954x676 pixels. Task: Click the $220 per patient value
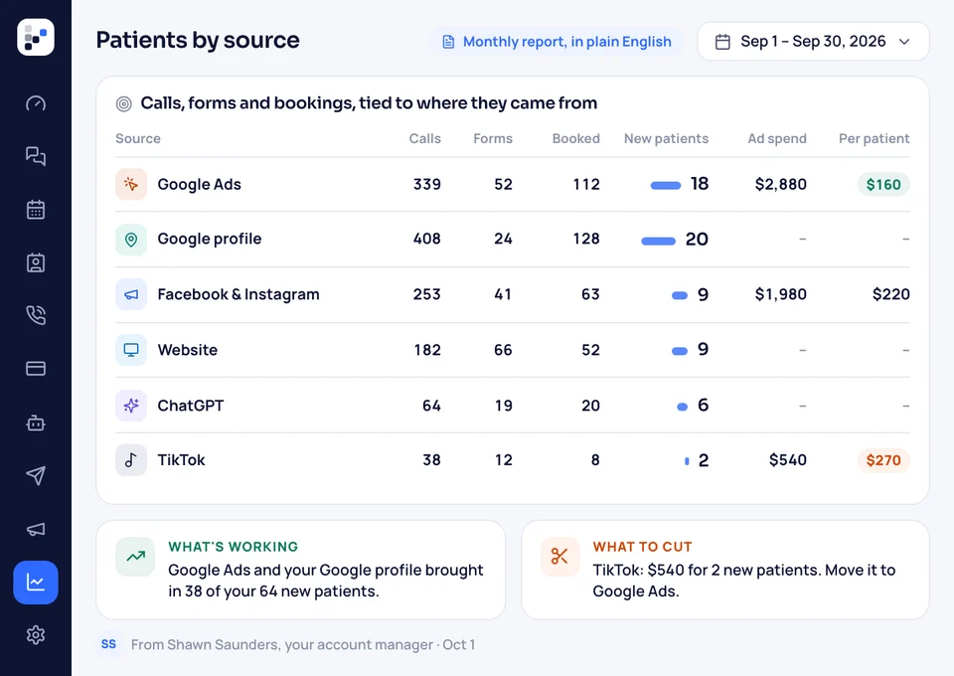click(890, 294)
